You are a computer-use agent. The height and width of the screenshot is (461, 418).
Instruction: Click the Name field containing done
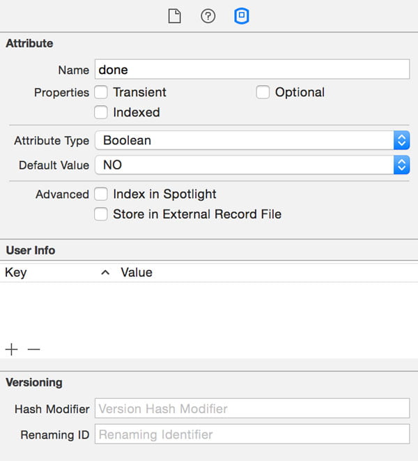click(x=252, y=69)
